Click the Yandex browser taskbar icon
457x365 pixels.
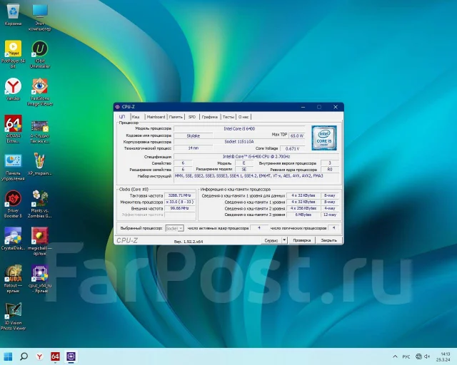(40, 356)
